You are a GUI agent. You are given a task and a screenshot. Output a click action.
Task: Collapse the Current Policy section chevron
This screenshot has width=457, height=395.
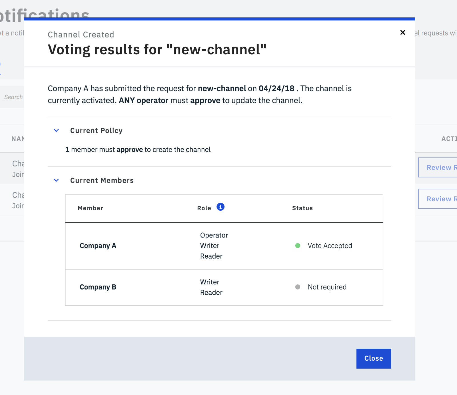(x=56, y=131)
